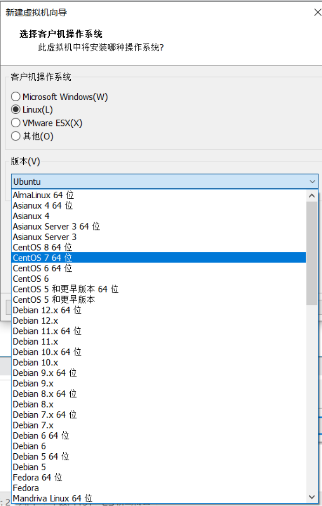Image resolution: width=322 pixels, height=506 pixels.
Task: Collapse the Ubuntu version dropdown arrow
Action: click(x=312, y=181)
